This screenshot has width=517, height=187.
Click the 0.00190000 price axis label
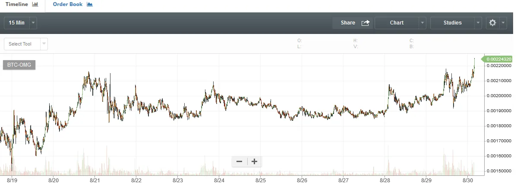[499, 111]
